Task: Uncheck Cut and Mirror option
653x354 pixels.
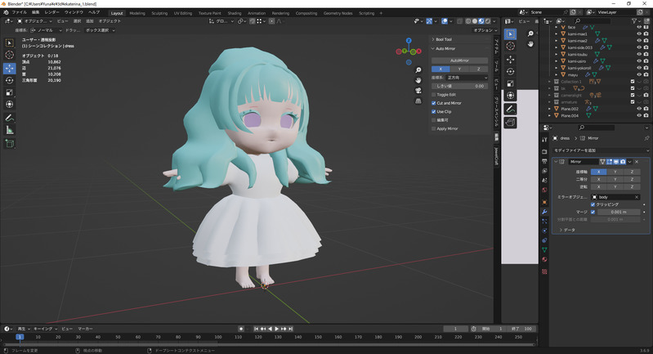Action: point(434,103)
